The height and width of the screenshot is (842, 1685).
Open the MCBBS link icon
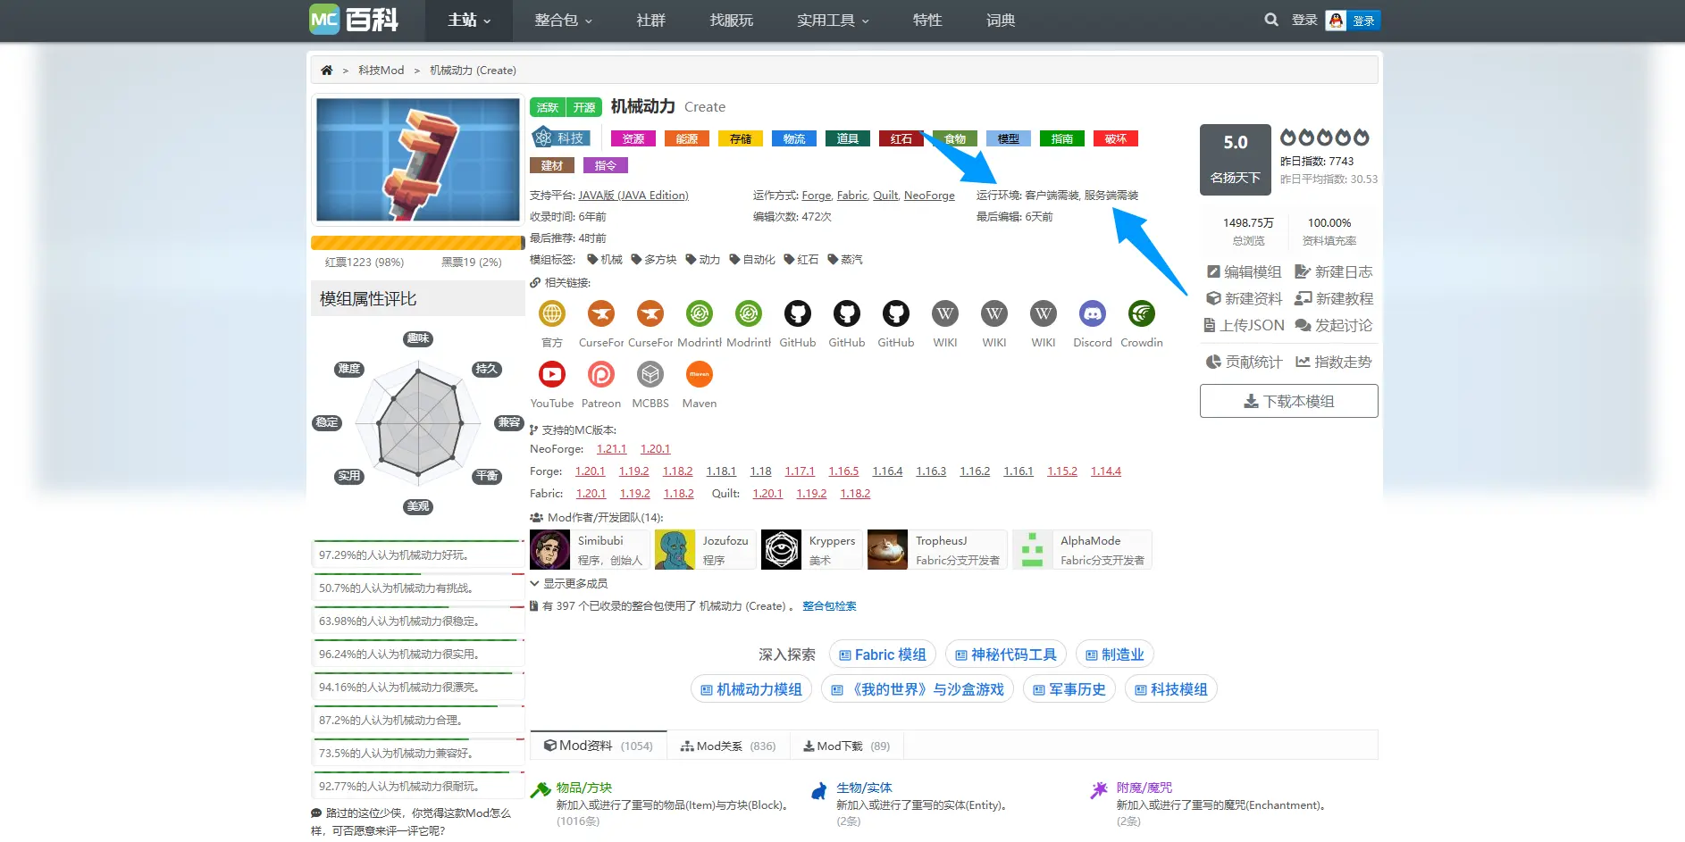[650, 374]
